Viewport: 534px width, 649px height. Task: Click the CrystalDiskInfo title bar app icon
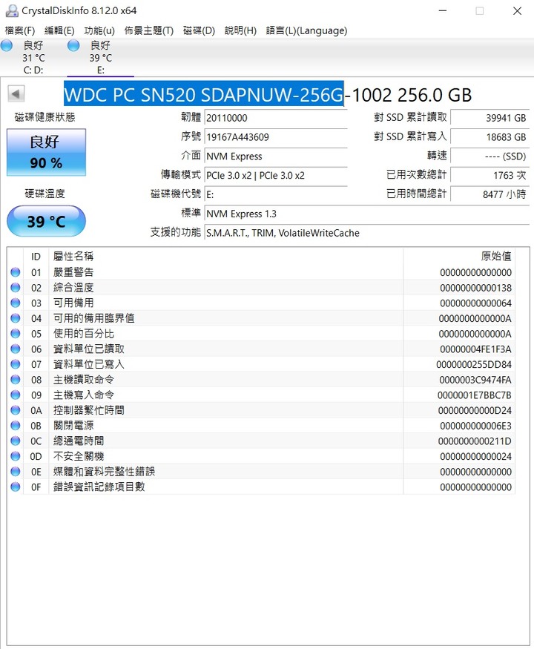click(12, 11)
